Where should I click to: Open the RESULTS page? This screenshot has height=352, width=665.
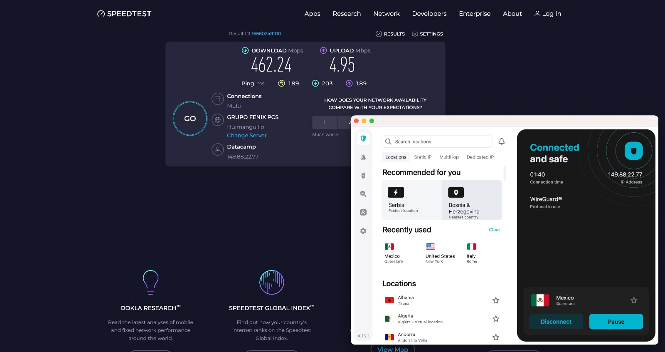(x=390, y=34)
